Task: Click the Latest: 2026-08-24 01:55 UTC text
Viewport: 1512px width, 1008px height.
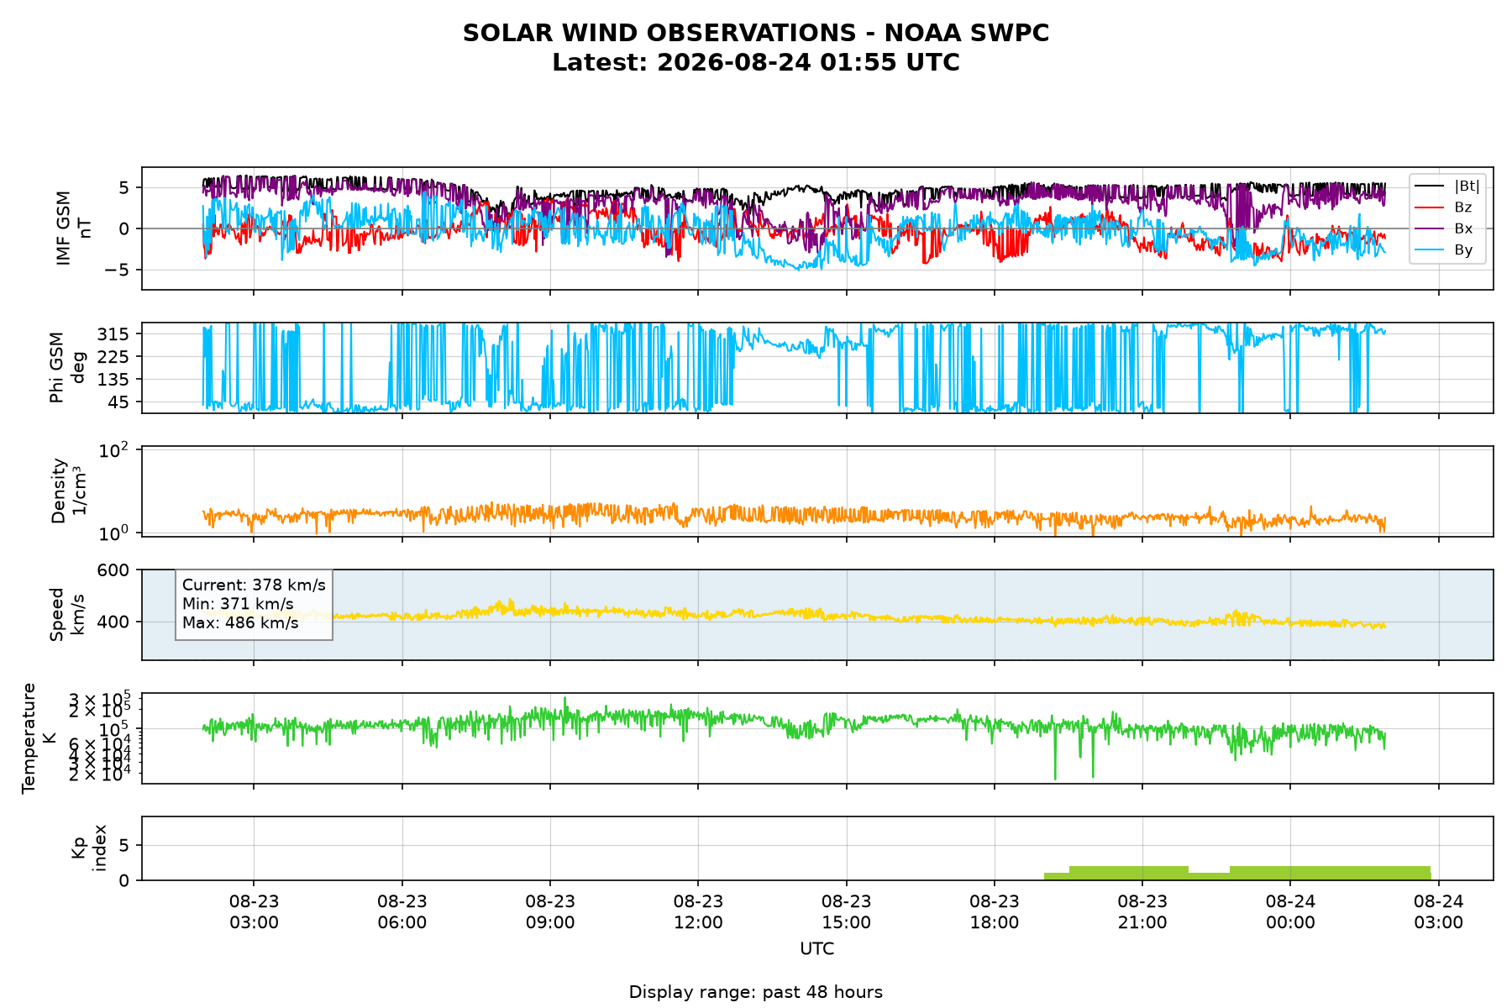Action: pos(756,63)
